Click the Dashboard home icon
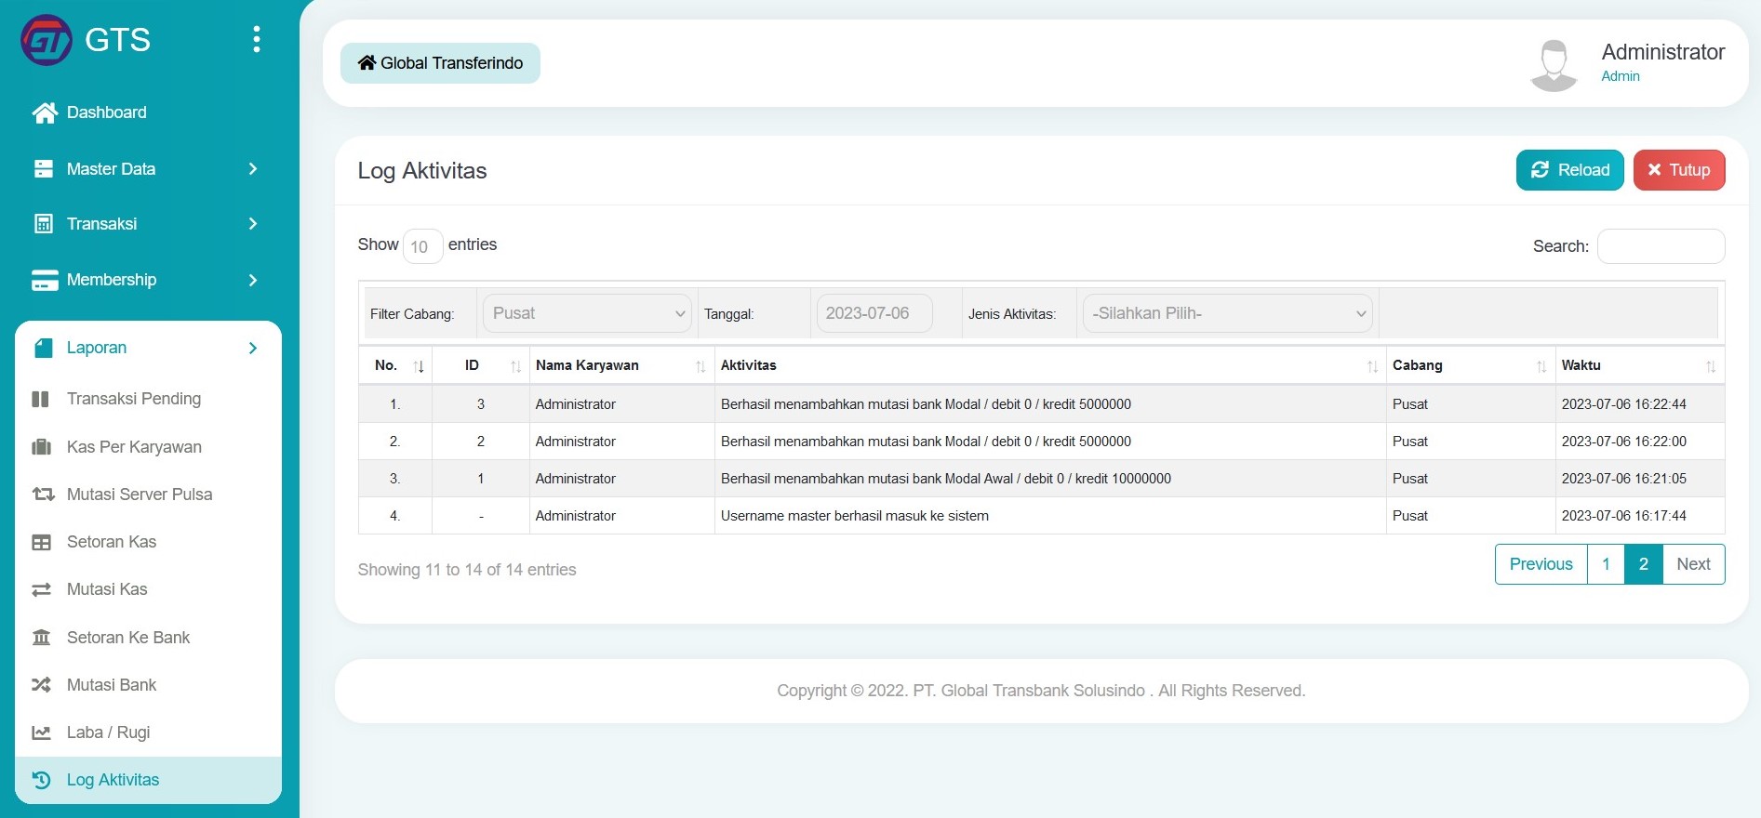The image size is (1761, 818). tap(44, 112)
